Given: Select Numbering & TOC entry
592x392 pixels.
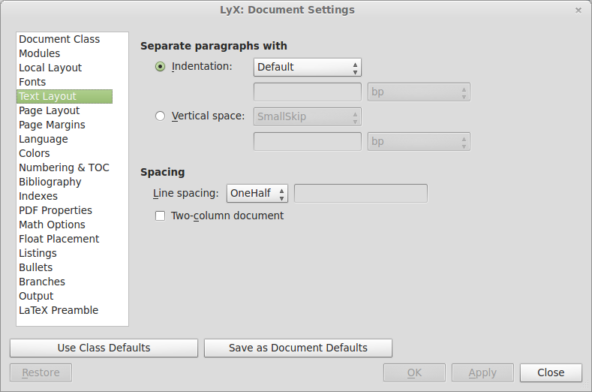Looking at the screenshot, I should tap(64, 167).
